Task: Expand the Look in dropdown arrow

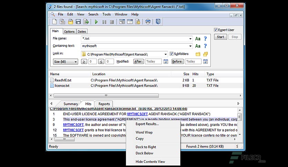Action: 165,54
